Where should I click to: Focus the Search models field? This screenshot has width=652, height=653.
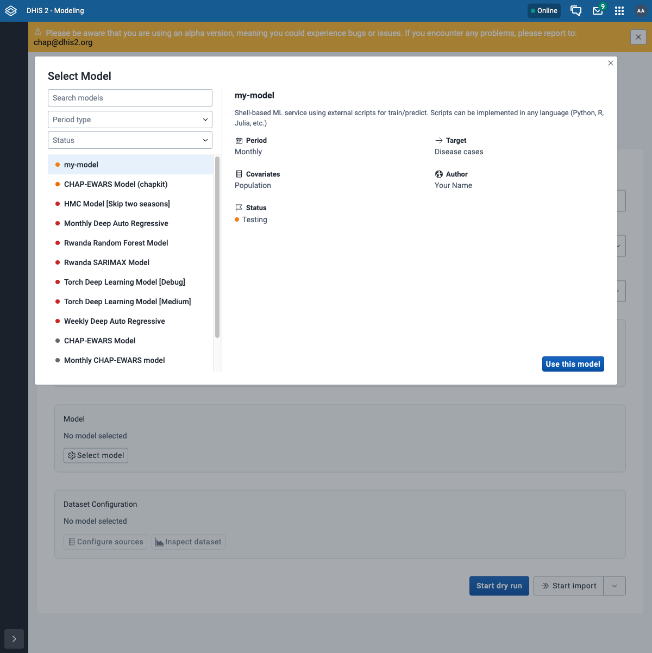(130, 98)
